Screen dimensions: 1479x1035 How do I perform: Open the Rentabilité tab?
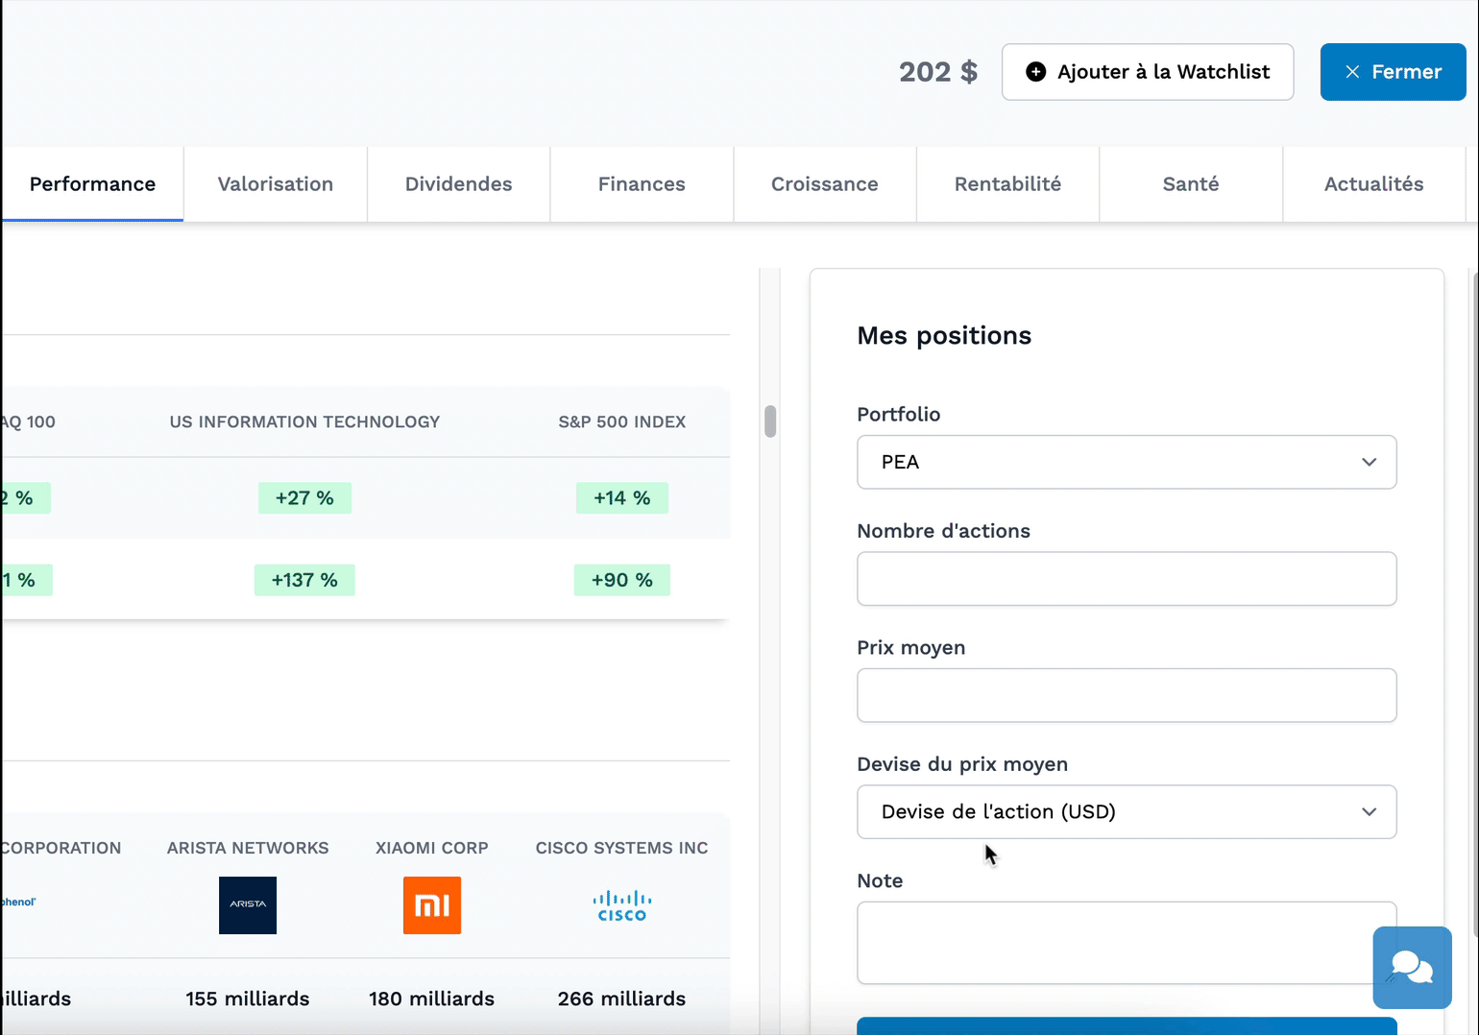pyautogui.click(x=1007, y=184)
